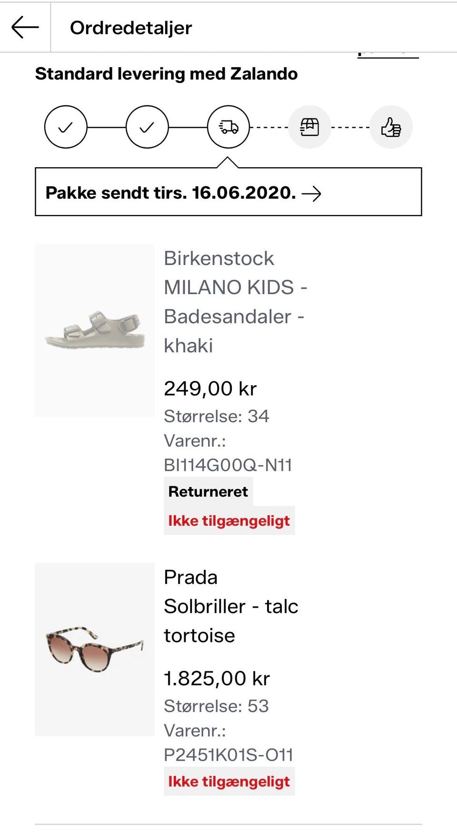Tap the back arrow icon

25,27
